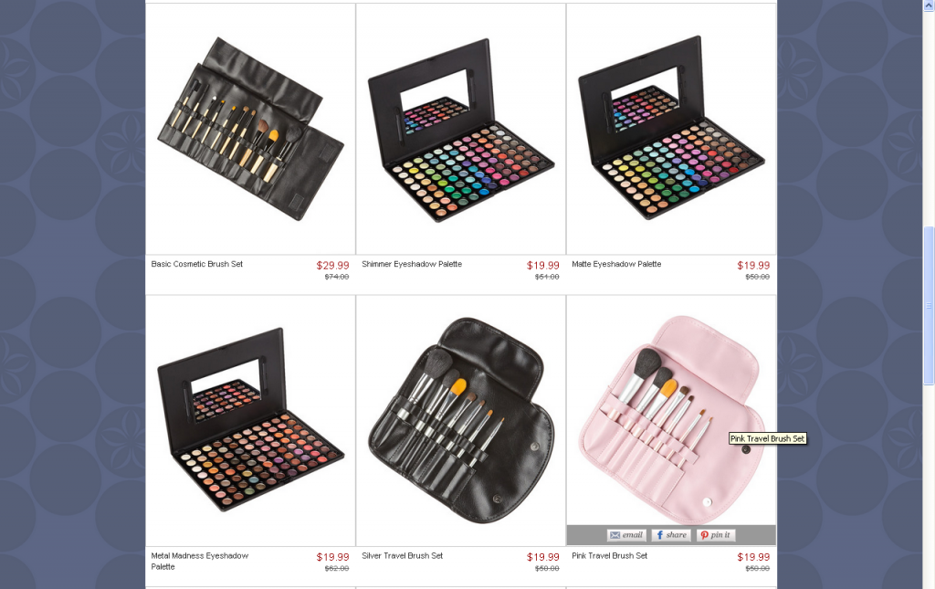Viewport: 935px width, 589px height.
Task: Open the Metal Madness Eyeshadow Palette image
Action: [x=250, y=420]
